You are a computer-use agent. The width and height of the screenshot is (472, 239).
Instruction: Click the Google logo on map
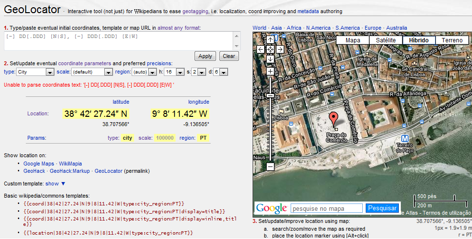coord(272,208)
